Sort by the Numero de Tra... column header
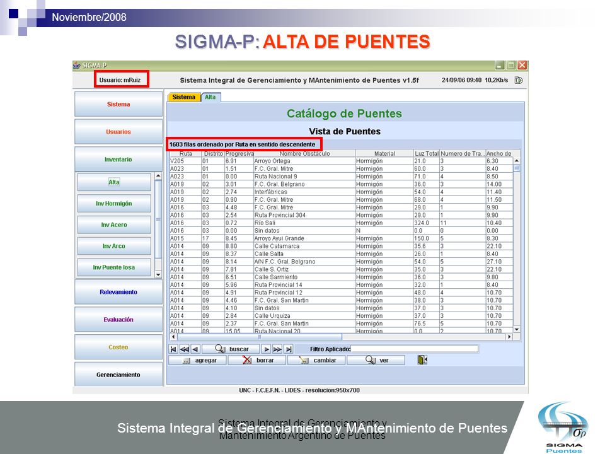605x454 pixels. click(x=463, y=154)
